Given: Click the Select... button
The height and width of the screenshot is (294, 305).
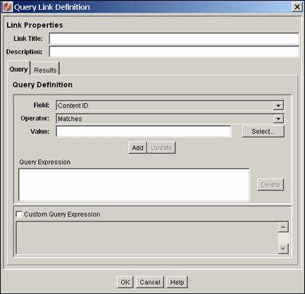Looking at the screenshot, I should (x=263, y=132).
